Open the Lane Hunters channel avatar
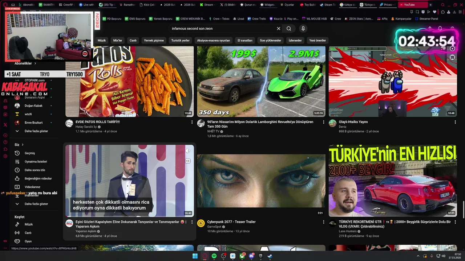The height and width of the screenshot is (261, 465). tap(332, 223)
